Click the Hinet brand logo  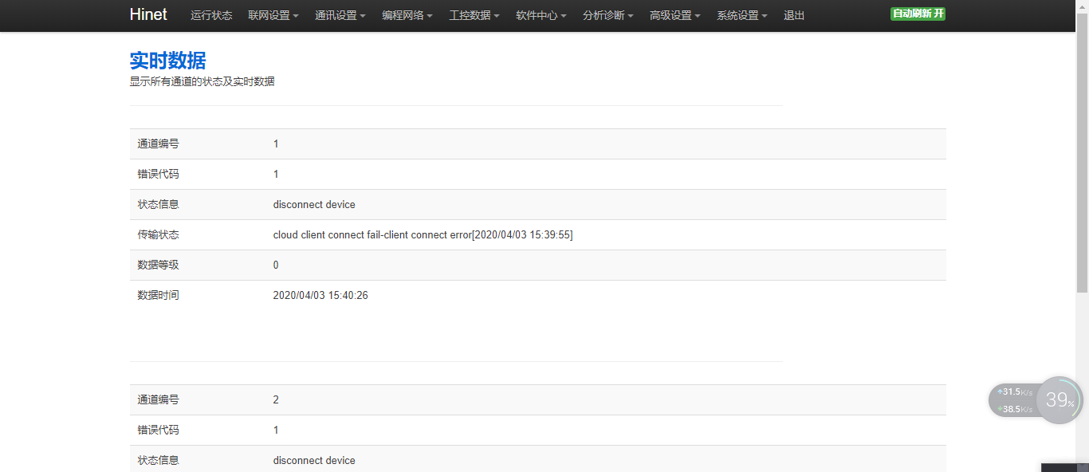[148, 15]
